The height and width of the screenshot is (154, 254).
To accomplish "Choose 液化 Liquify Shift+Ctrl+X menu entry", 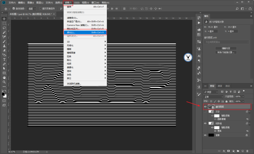I will click(85, 33).
